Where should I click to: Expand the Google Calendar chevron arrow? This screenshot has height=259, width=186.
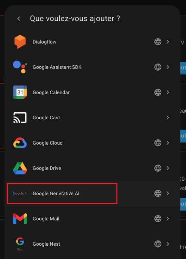(168, 92)
